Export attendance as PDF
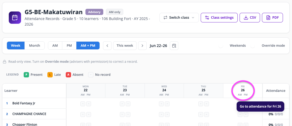This screenshot has width=292, height=126. [273, 18]
